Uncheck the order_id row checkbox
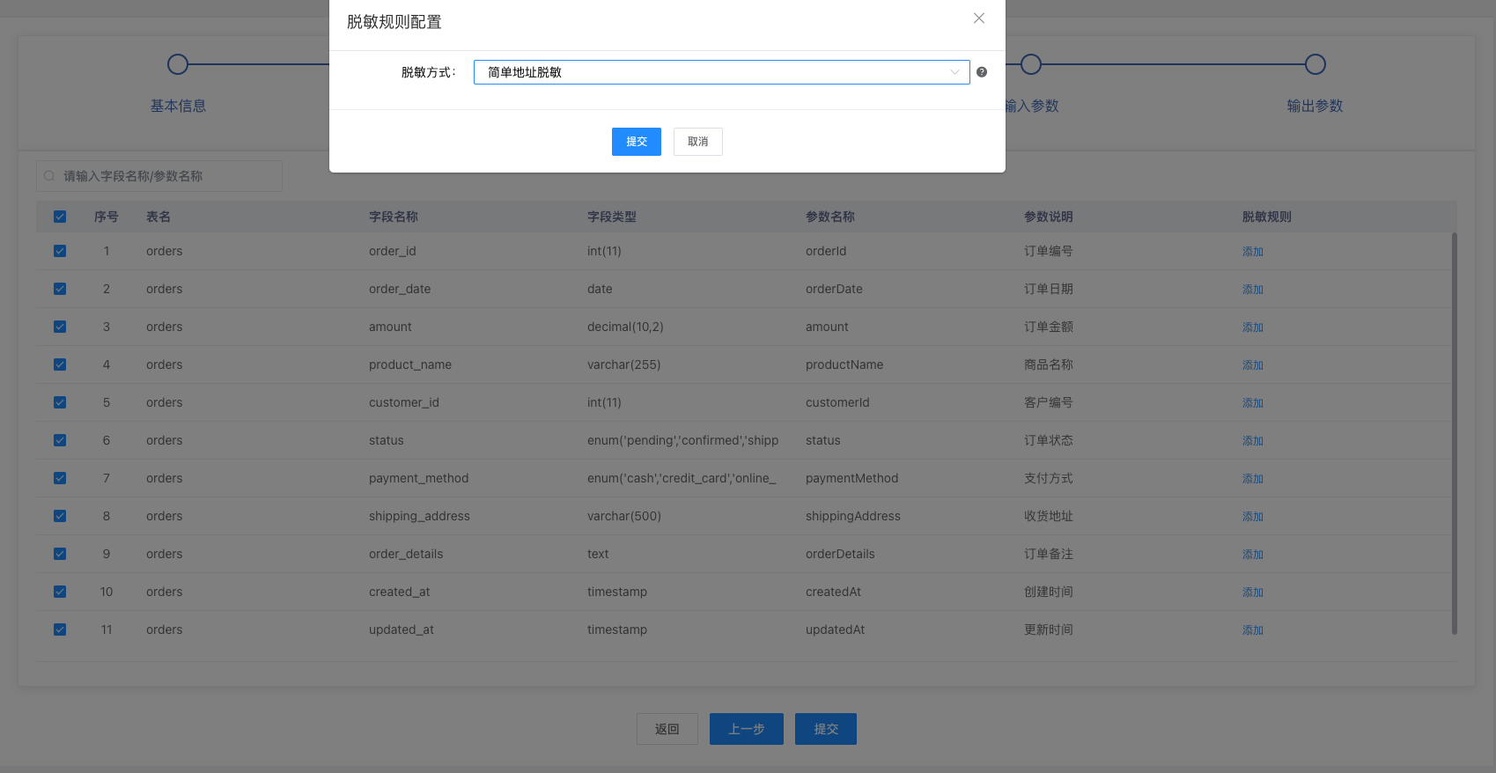 pos(60,251)
